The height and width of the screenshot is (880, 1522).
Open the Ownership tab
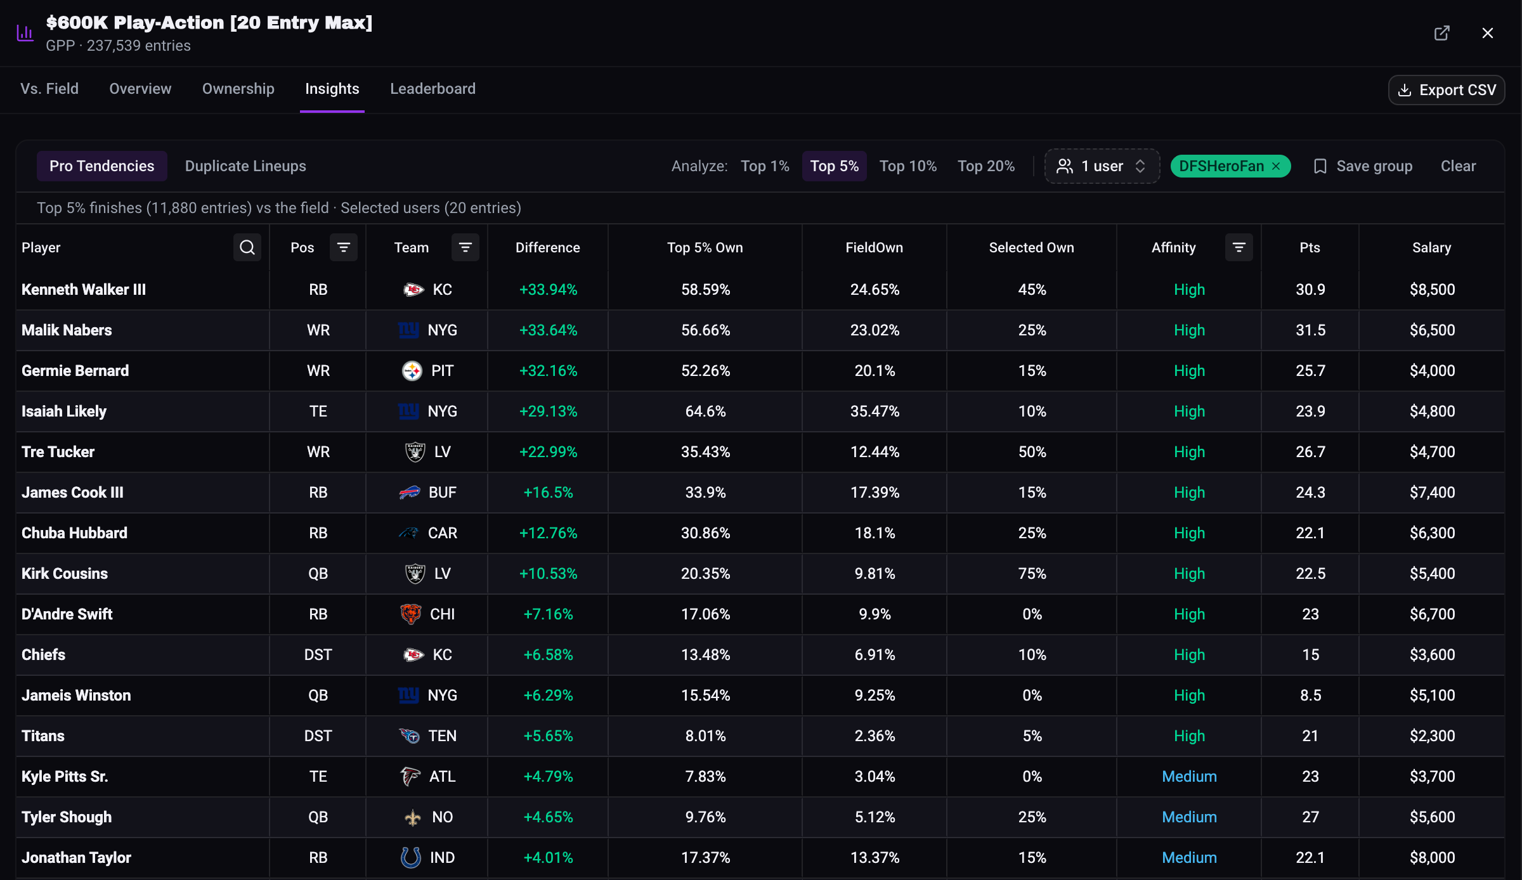point(238,89)
